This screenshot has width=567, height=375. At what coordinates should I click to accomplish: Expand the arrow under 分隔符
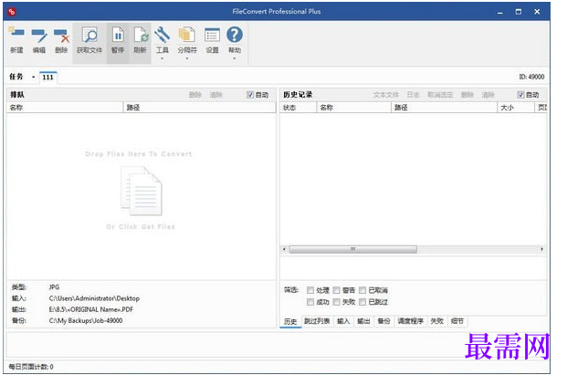pos(187,58)
